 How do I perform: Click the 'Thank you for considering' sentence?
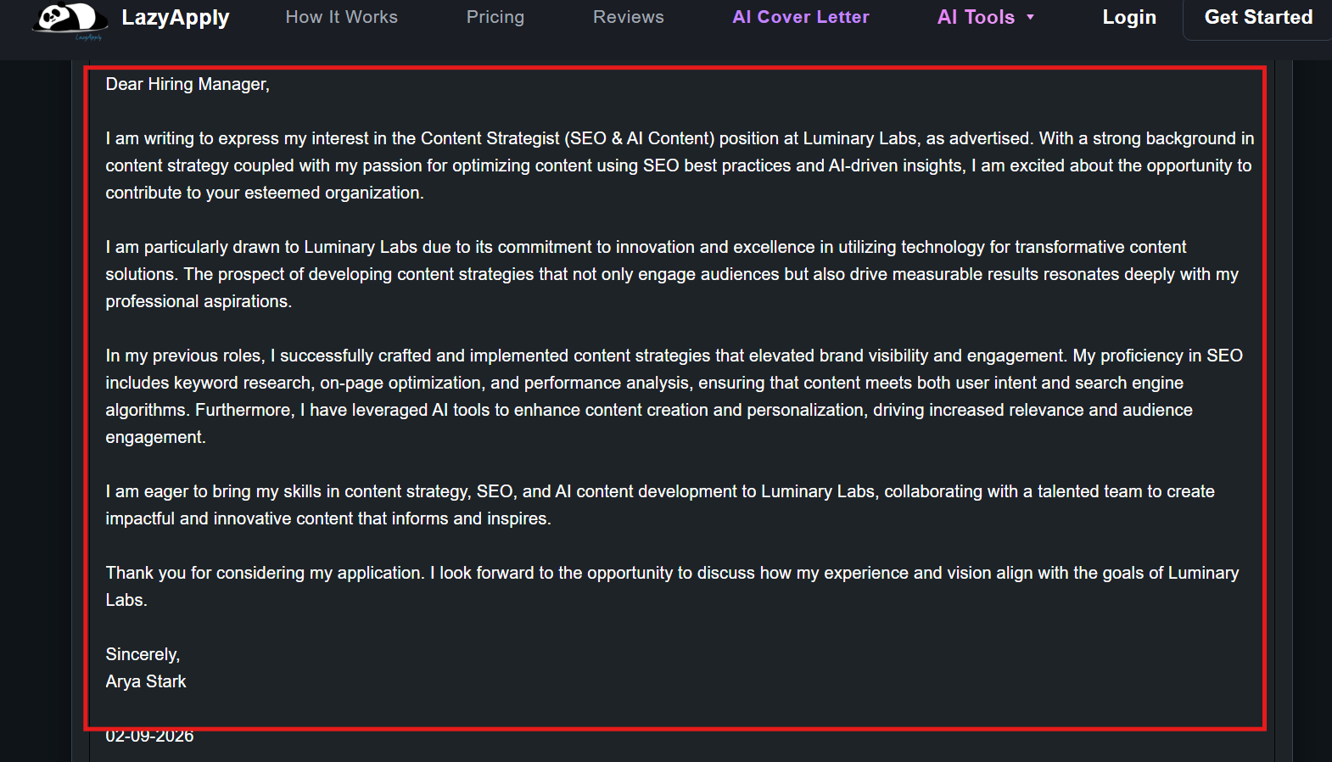(x=670, y=573)
